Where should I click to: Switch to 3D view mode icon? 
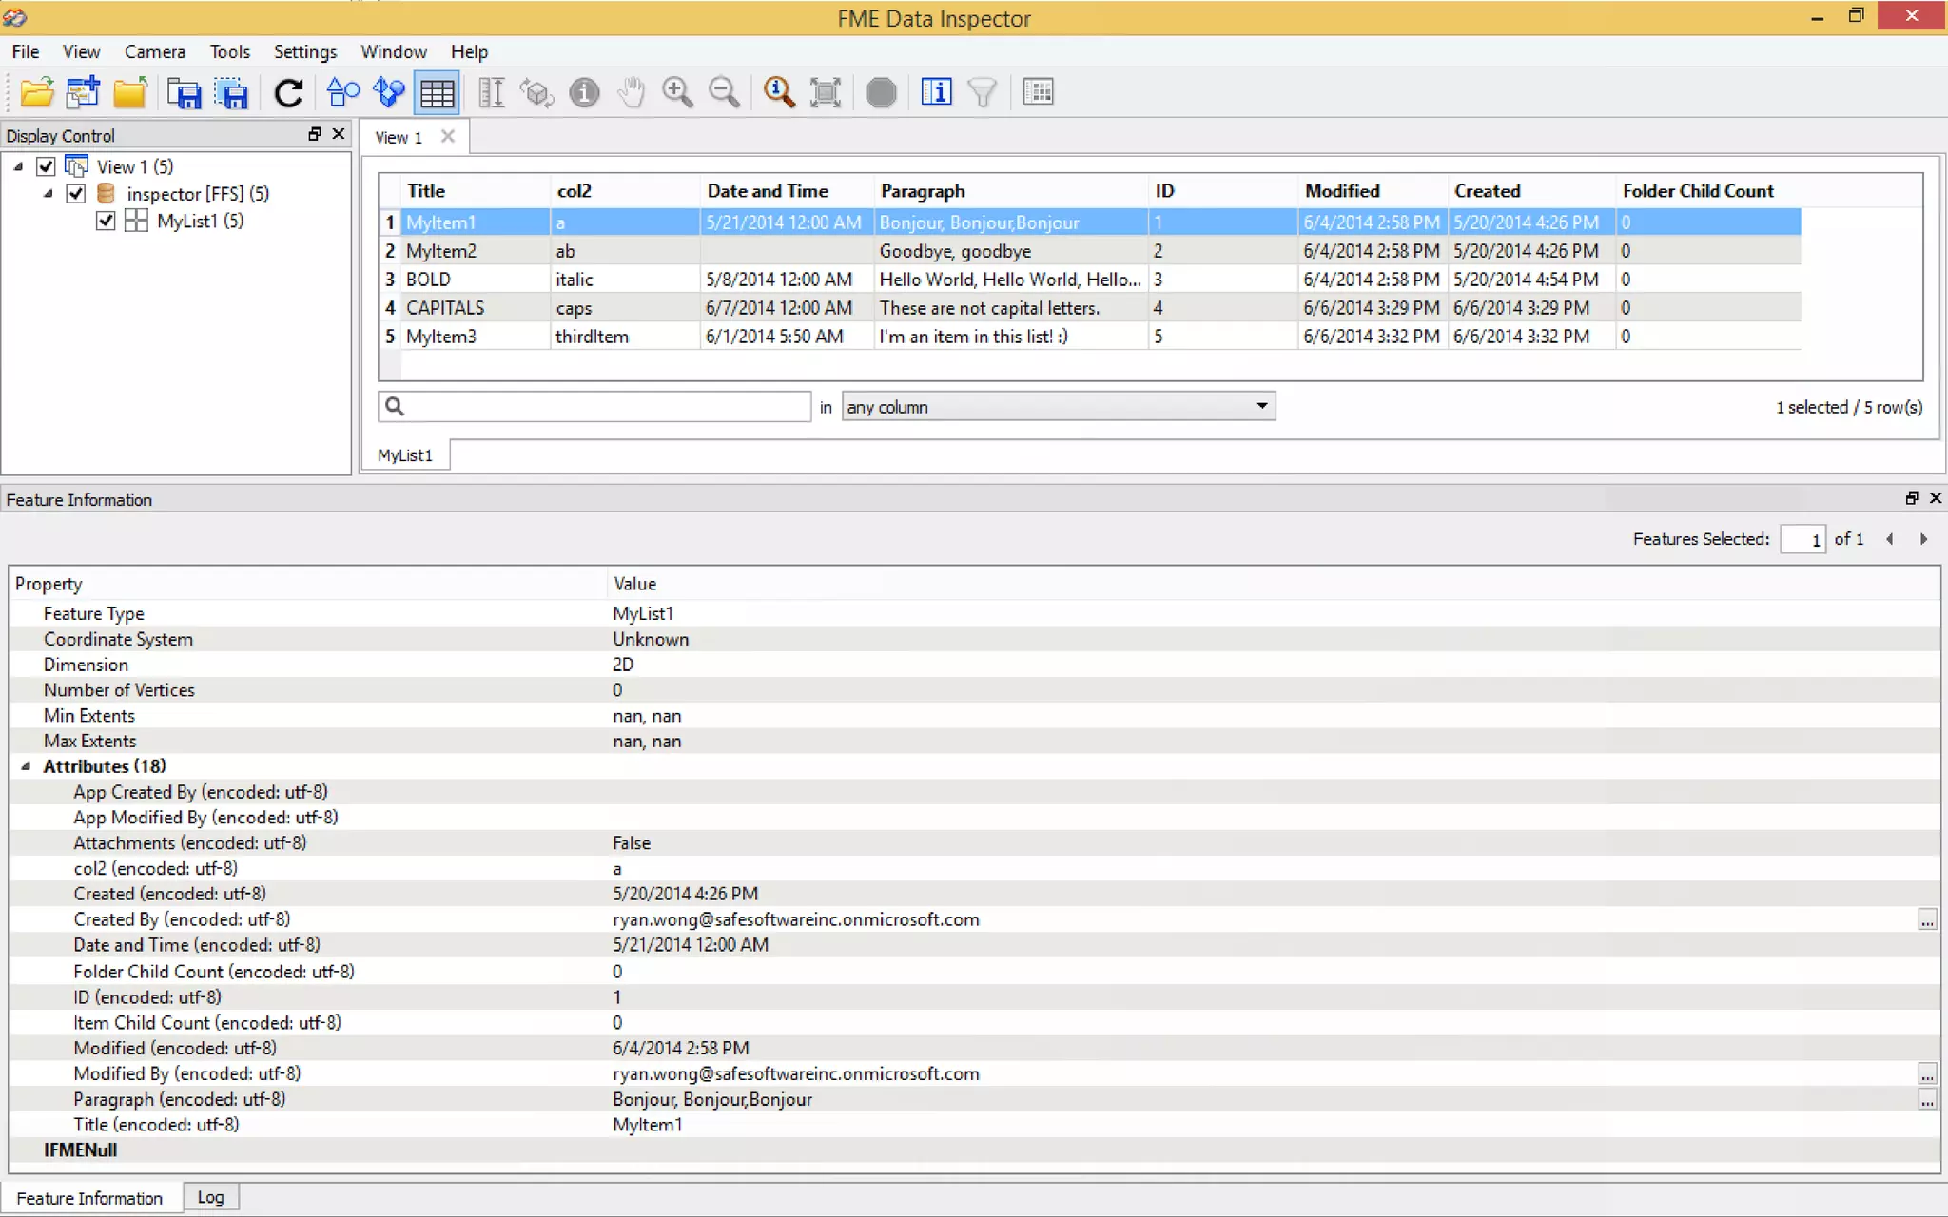389,92
